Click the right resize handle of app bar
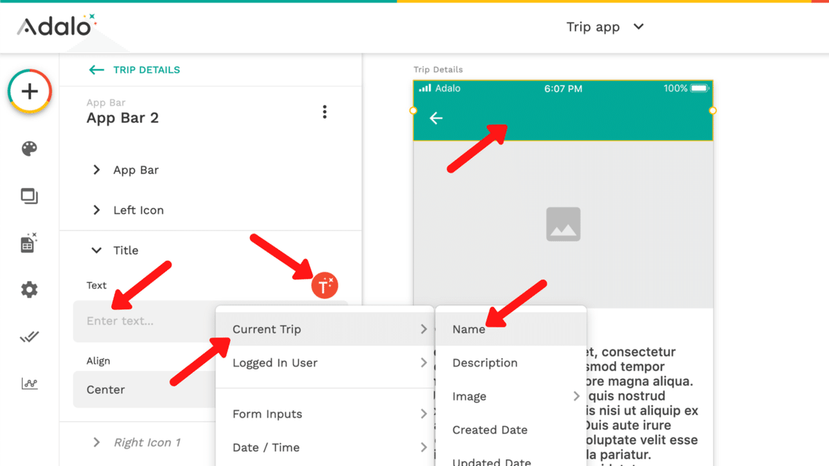This screenshot has height=466, width=829. coord(713,110)
